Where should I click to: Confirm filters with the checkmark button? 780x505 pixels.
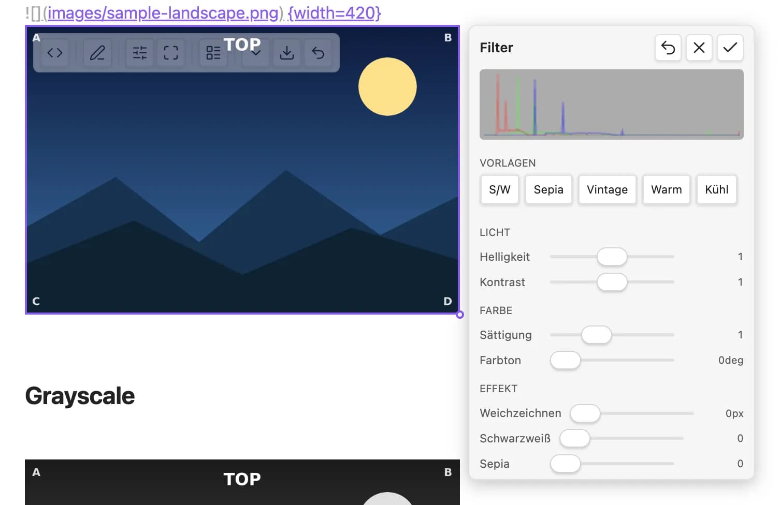pos(730,48)
